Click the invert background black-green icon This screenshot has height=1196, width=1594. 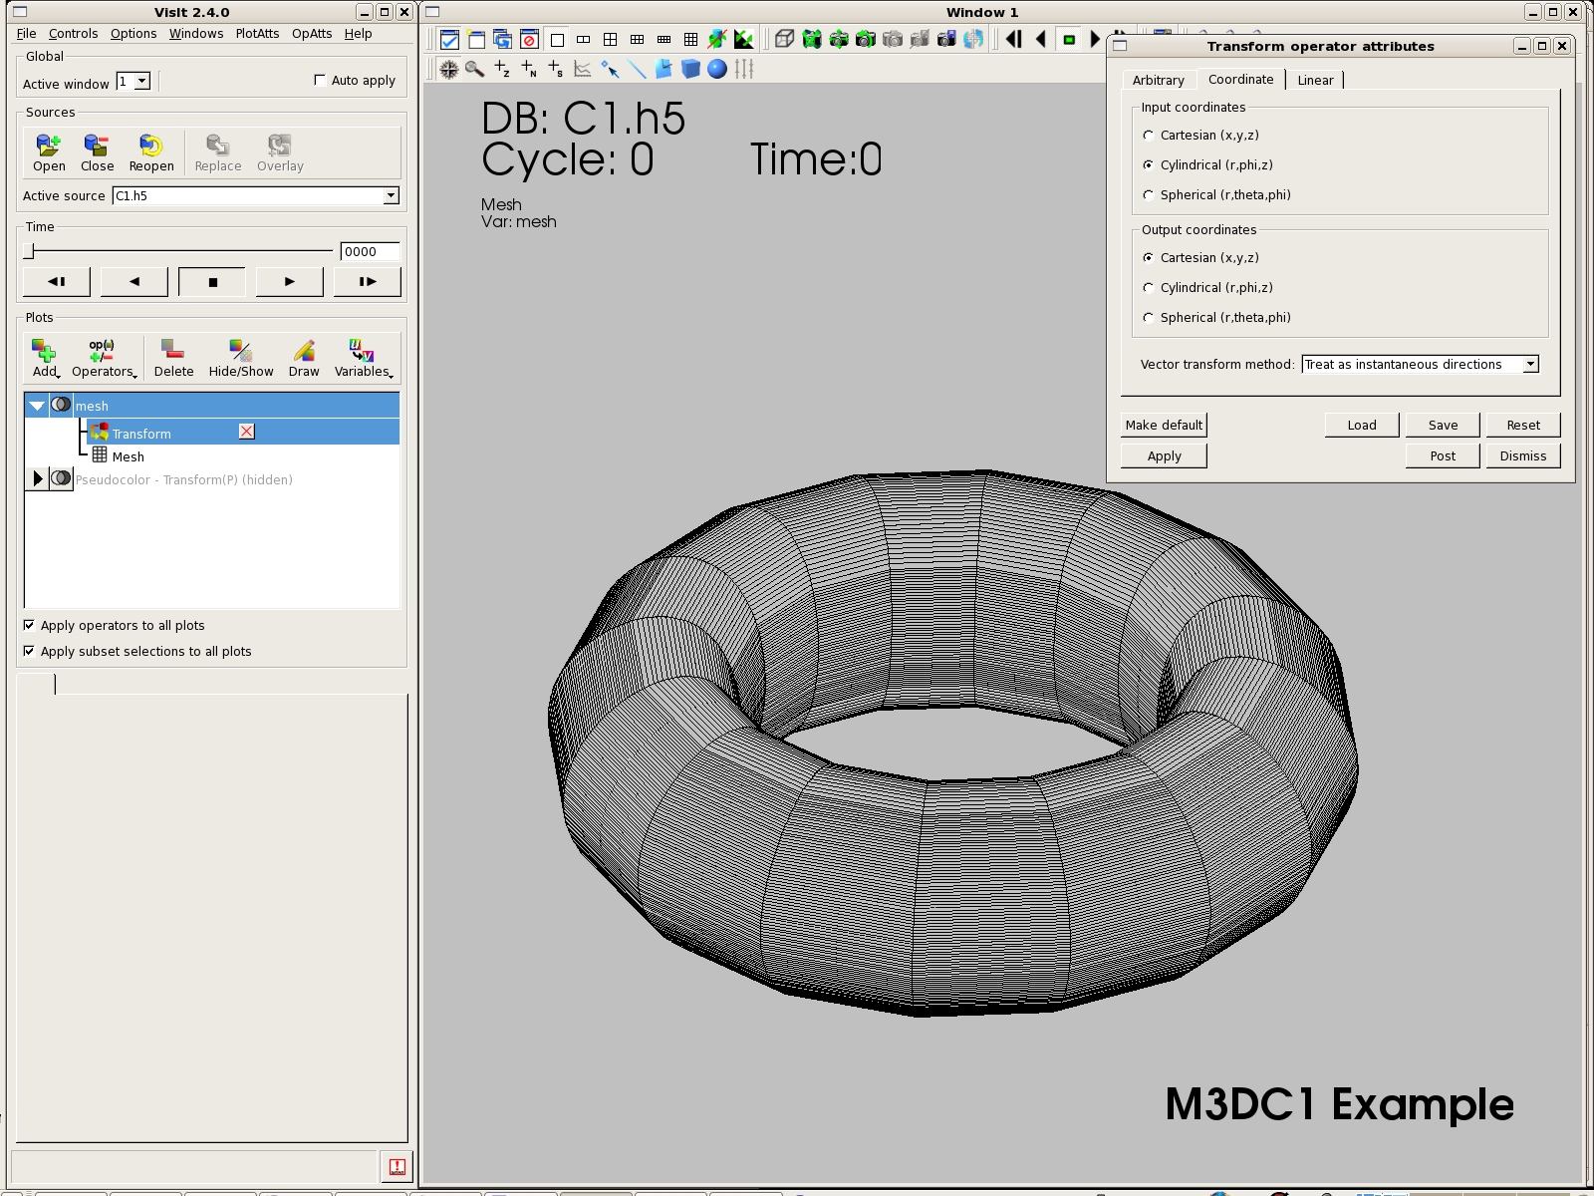744,40
